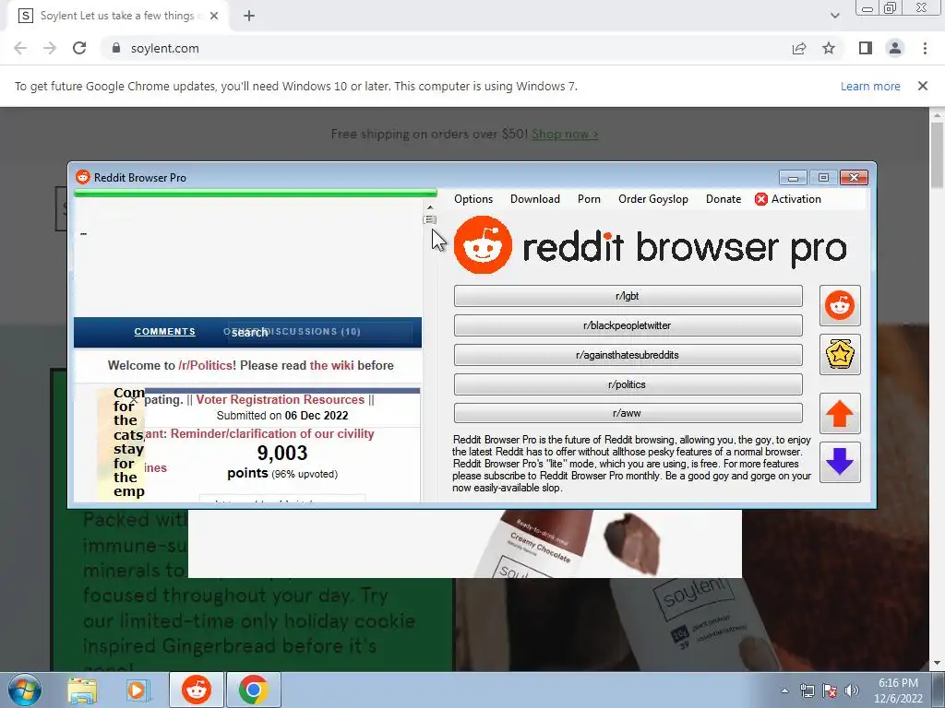Open the Action Center flag tray icon

pyautogui.click(x=830, y=690)
